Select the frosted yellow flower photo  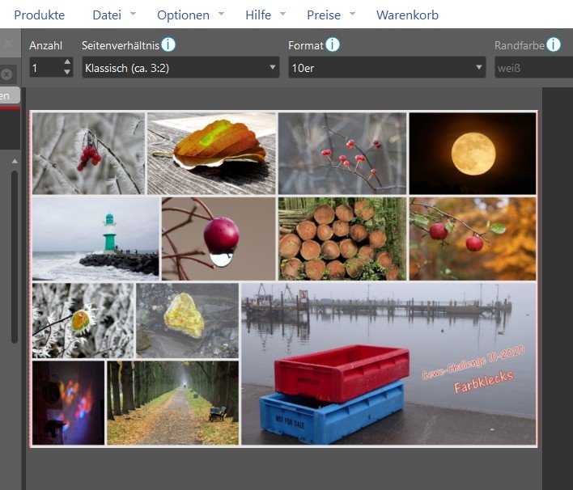[83, 320]
